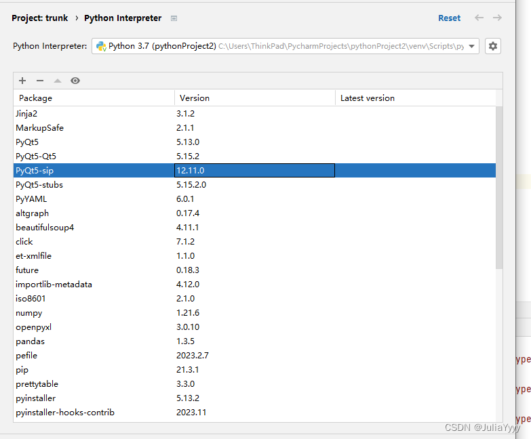This screenshot has width=531, height=439.
Task: Select the future package row
Action: tap(255, 270)
